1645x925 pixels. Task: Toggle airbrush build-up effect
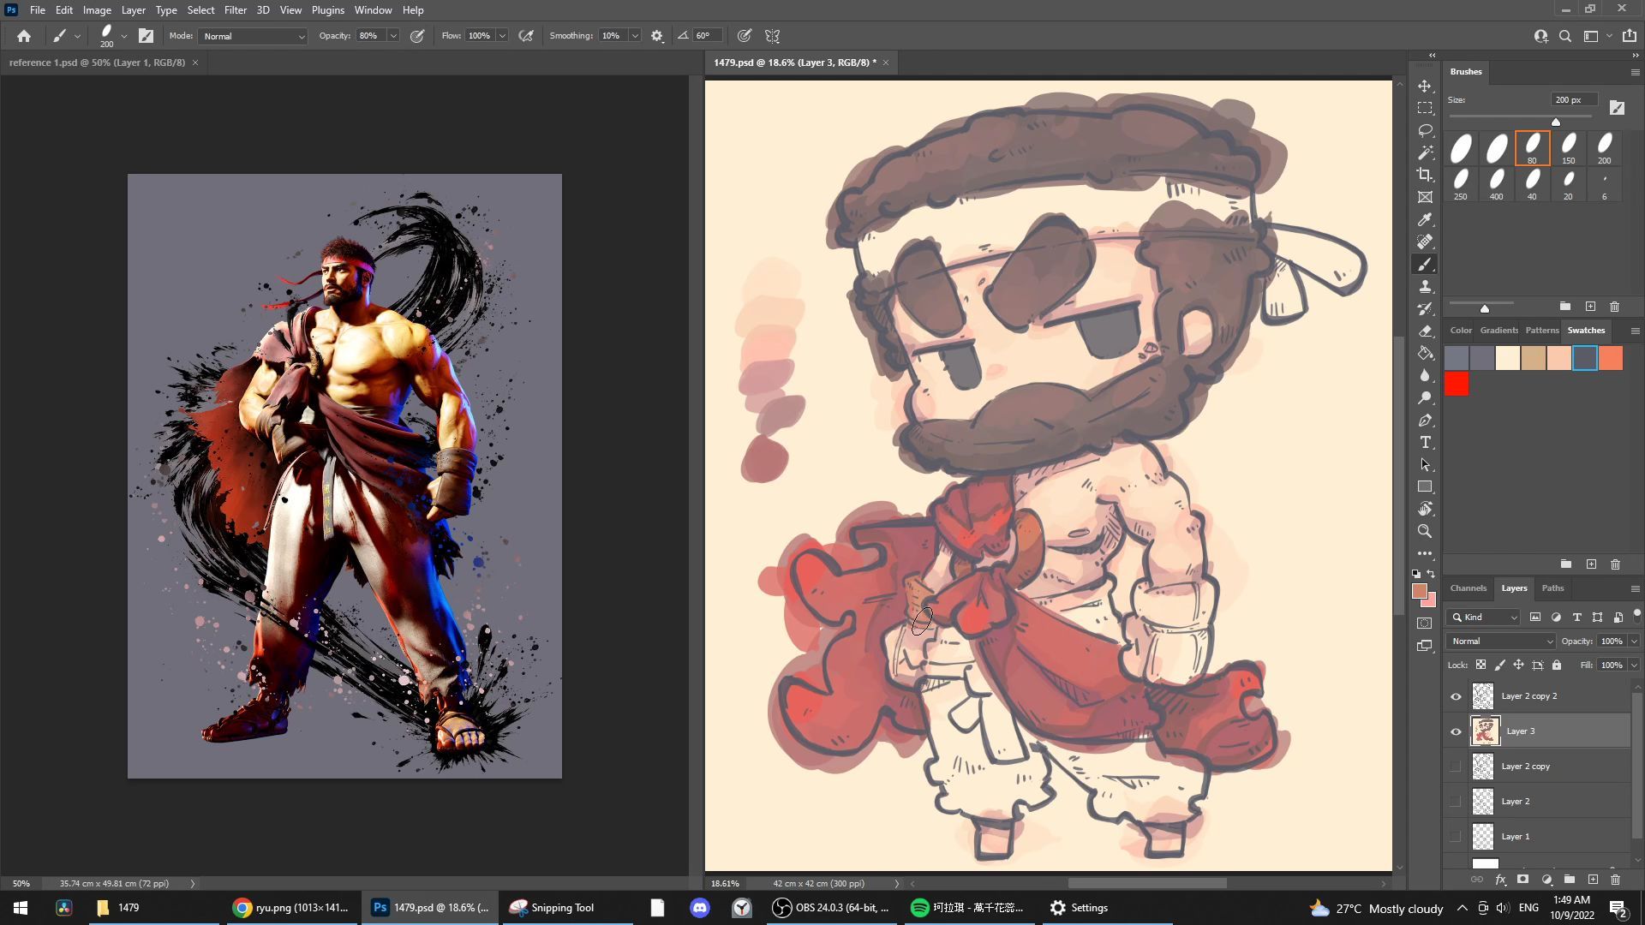click(526, 36)
